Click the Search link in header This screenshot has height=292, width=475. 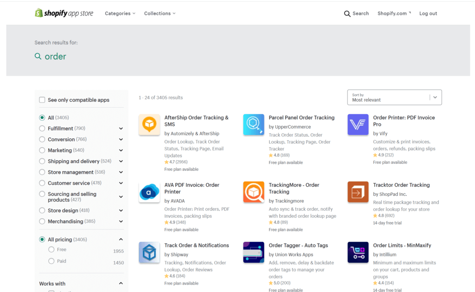[360, 13]
